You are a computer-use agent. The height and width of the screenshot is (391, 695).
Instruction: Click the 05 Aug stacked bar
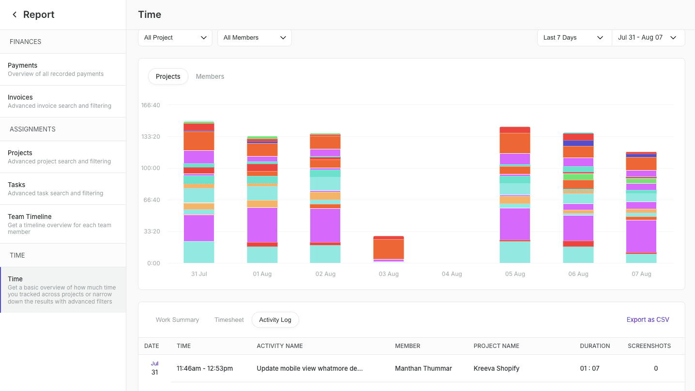(x=515, y=195)
